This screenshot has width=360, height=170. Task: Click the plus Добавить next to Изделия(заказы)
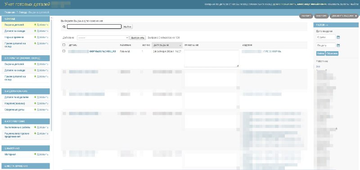pos(41,104)
